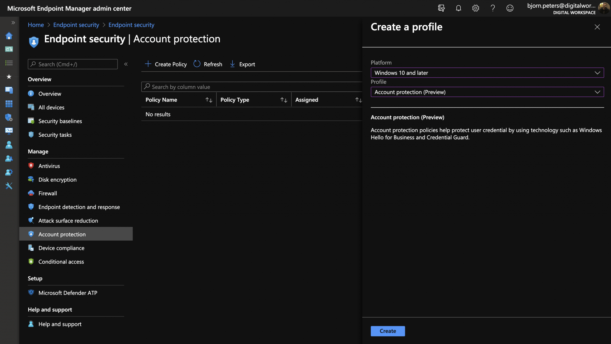611x344 pixels.
Task: Click the Devices icon in the sidebar
Action: point(9,90)
